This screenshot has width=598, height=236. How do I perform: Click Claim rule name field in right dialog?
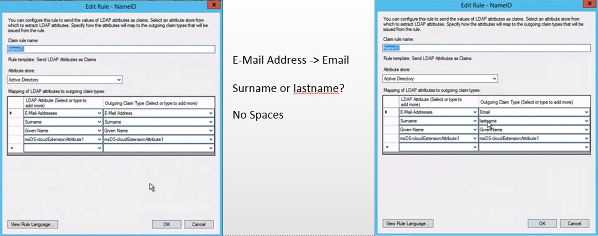486,48
